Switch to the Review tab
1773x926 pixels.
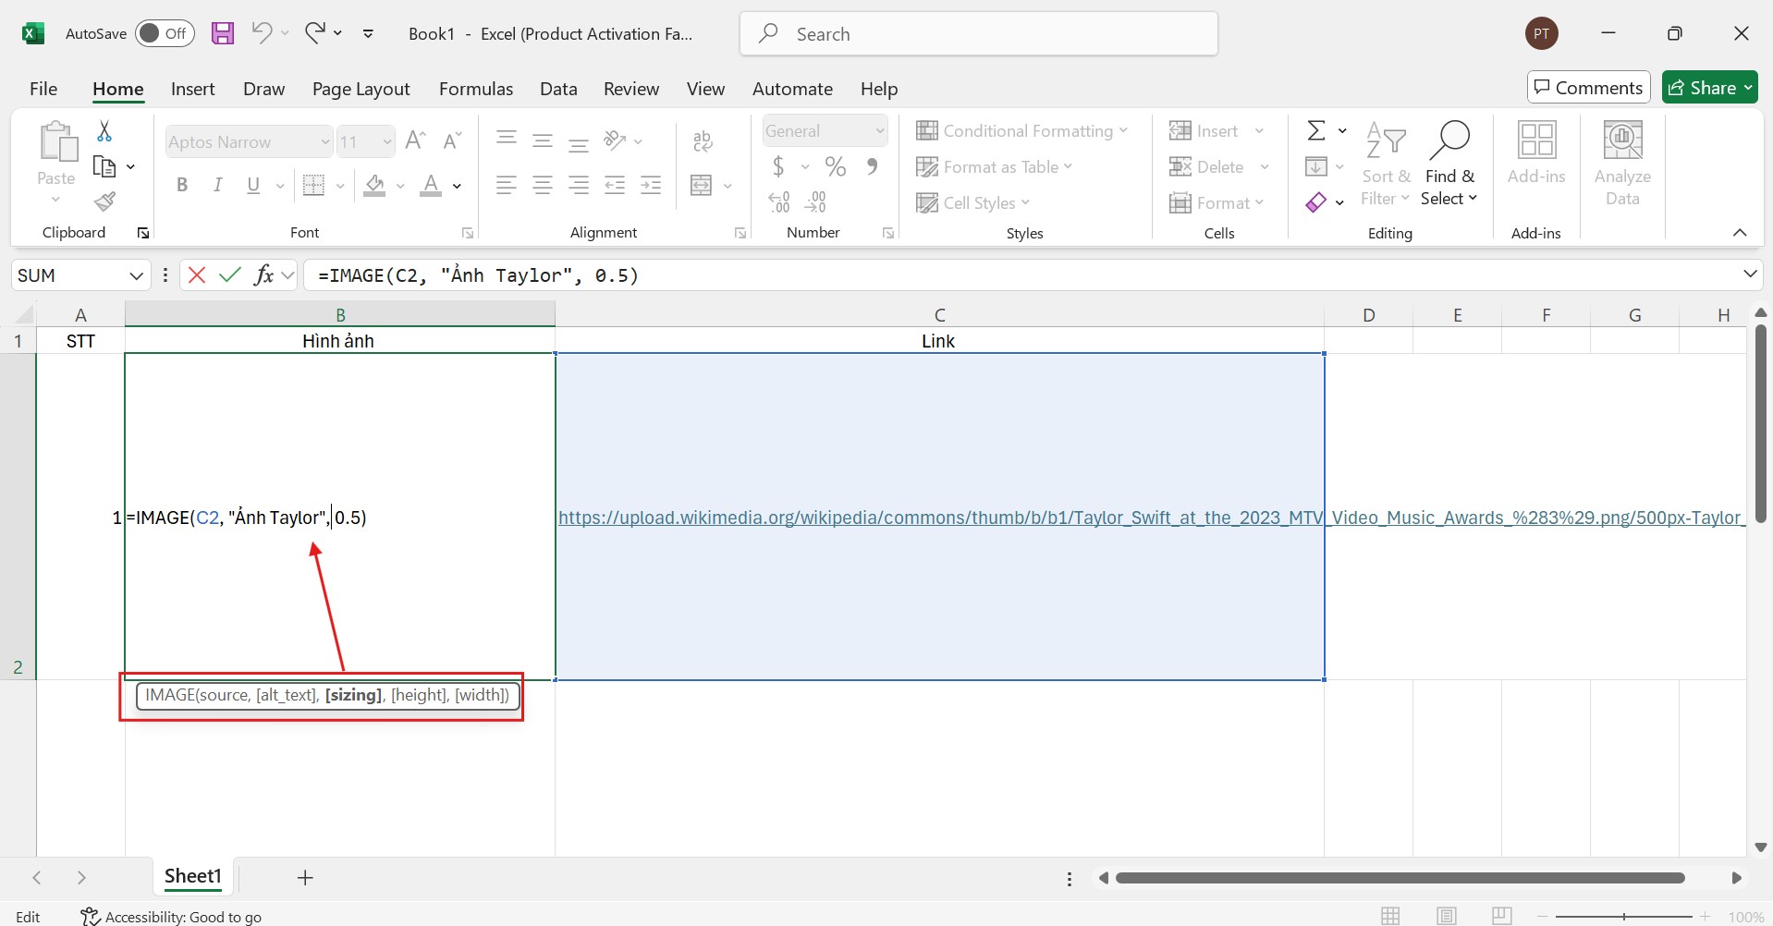[631, 89]
